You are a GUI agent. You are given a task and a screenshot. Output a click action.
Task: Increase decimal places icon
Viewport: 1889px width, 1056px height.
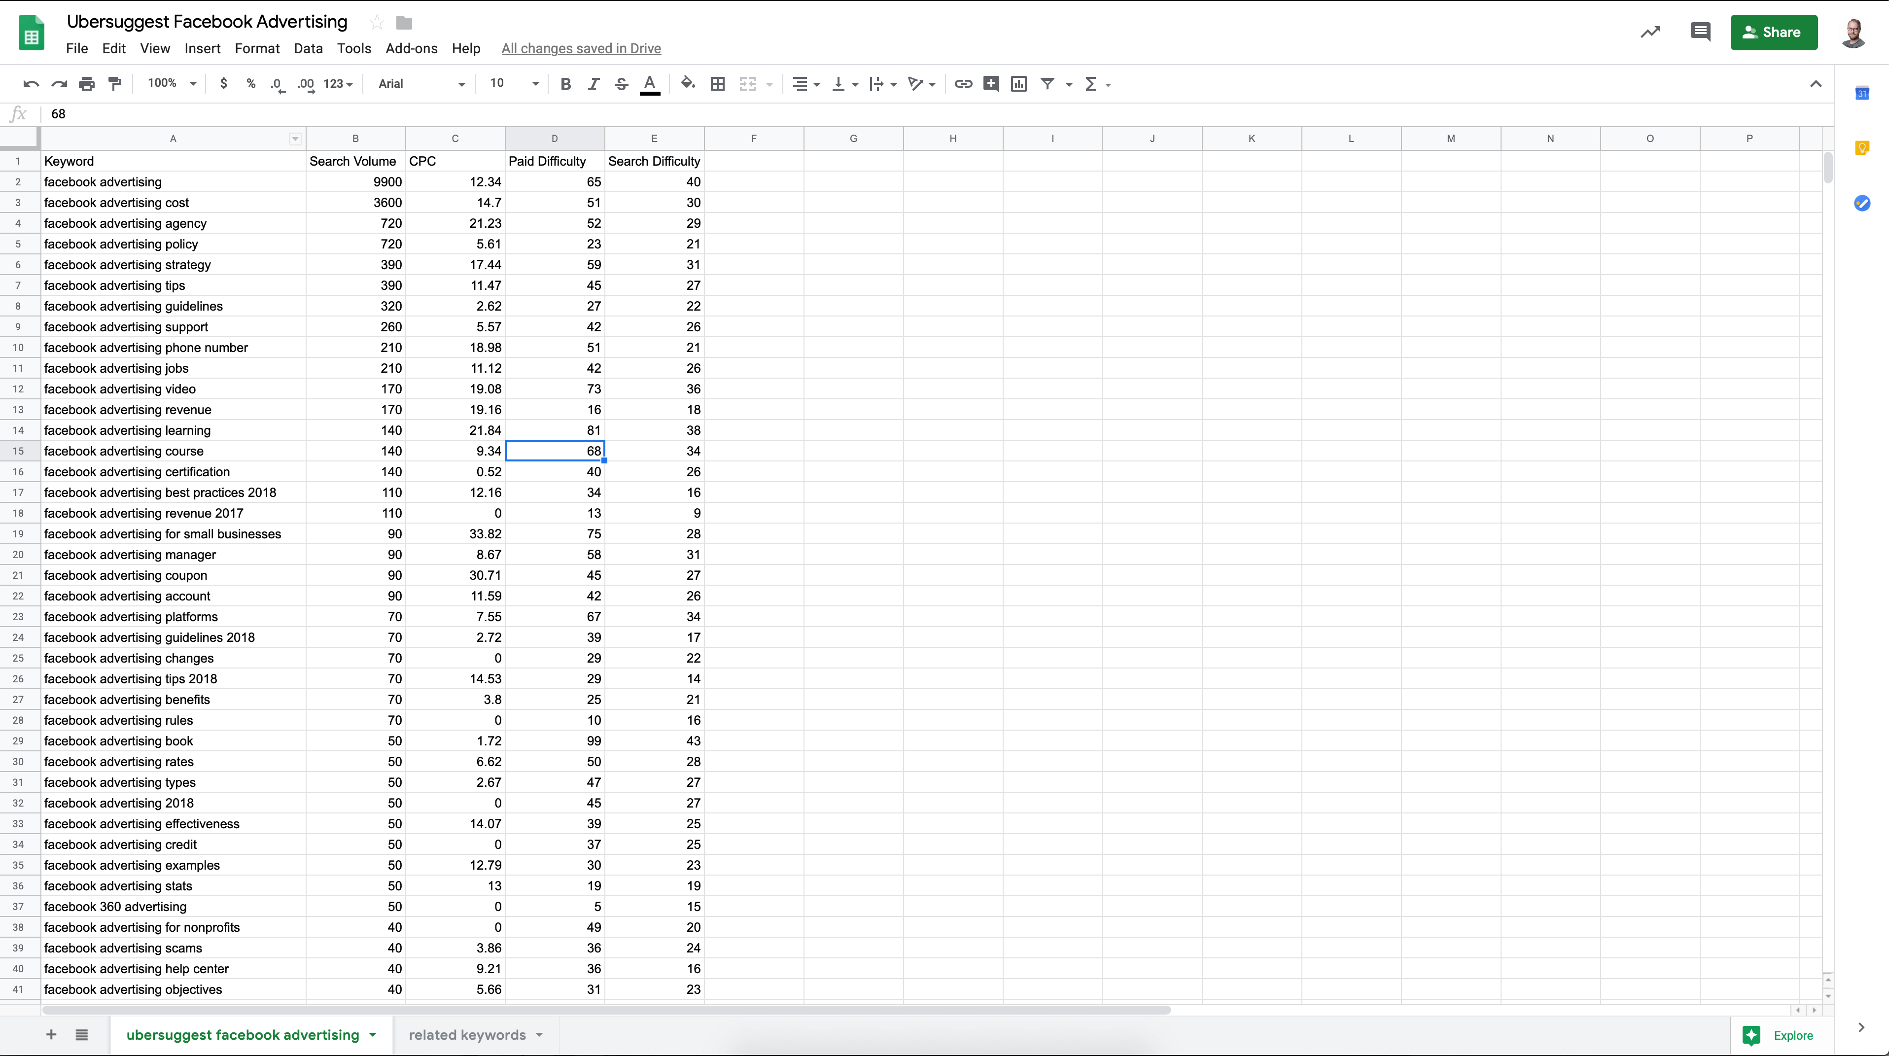pyautogui.click(x=306, y=84)
